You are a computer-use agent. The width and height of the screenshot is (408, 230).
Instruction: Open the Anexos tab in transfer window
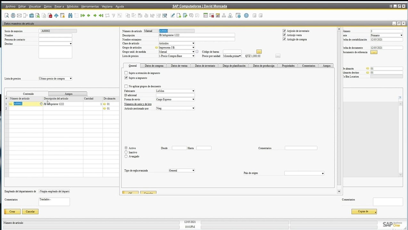[x=69, y=94]
